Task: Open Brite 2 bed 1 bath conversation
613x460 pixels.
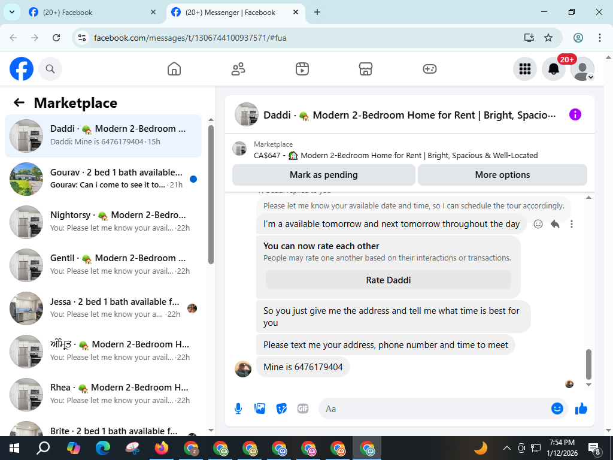Action: point(103,428)
